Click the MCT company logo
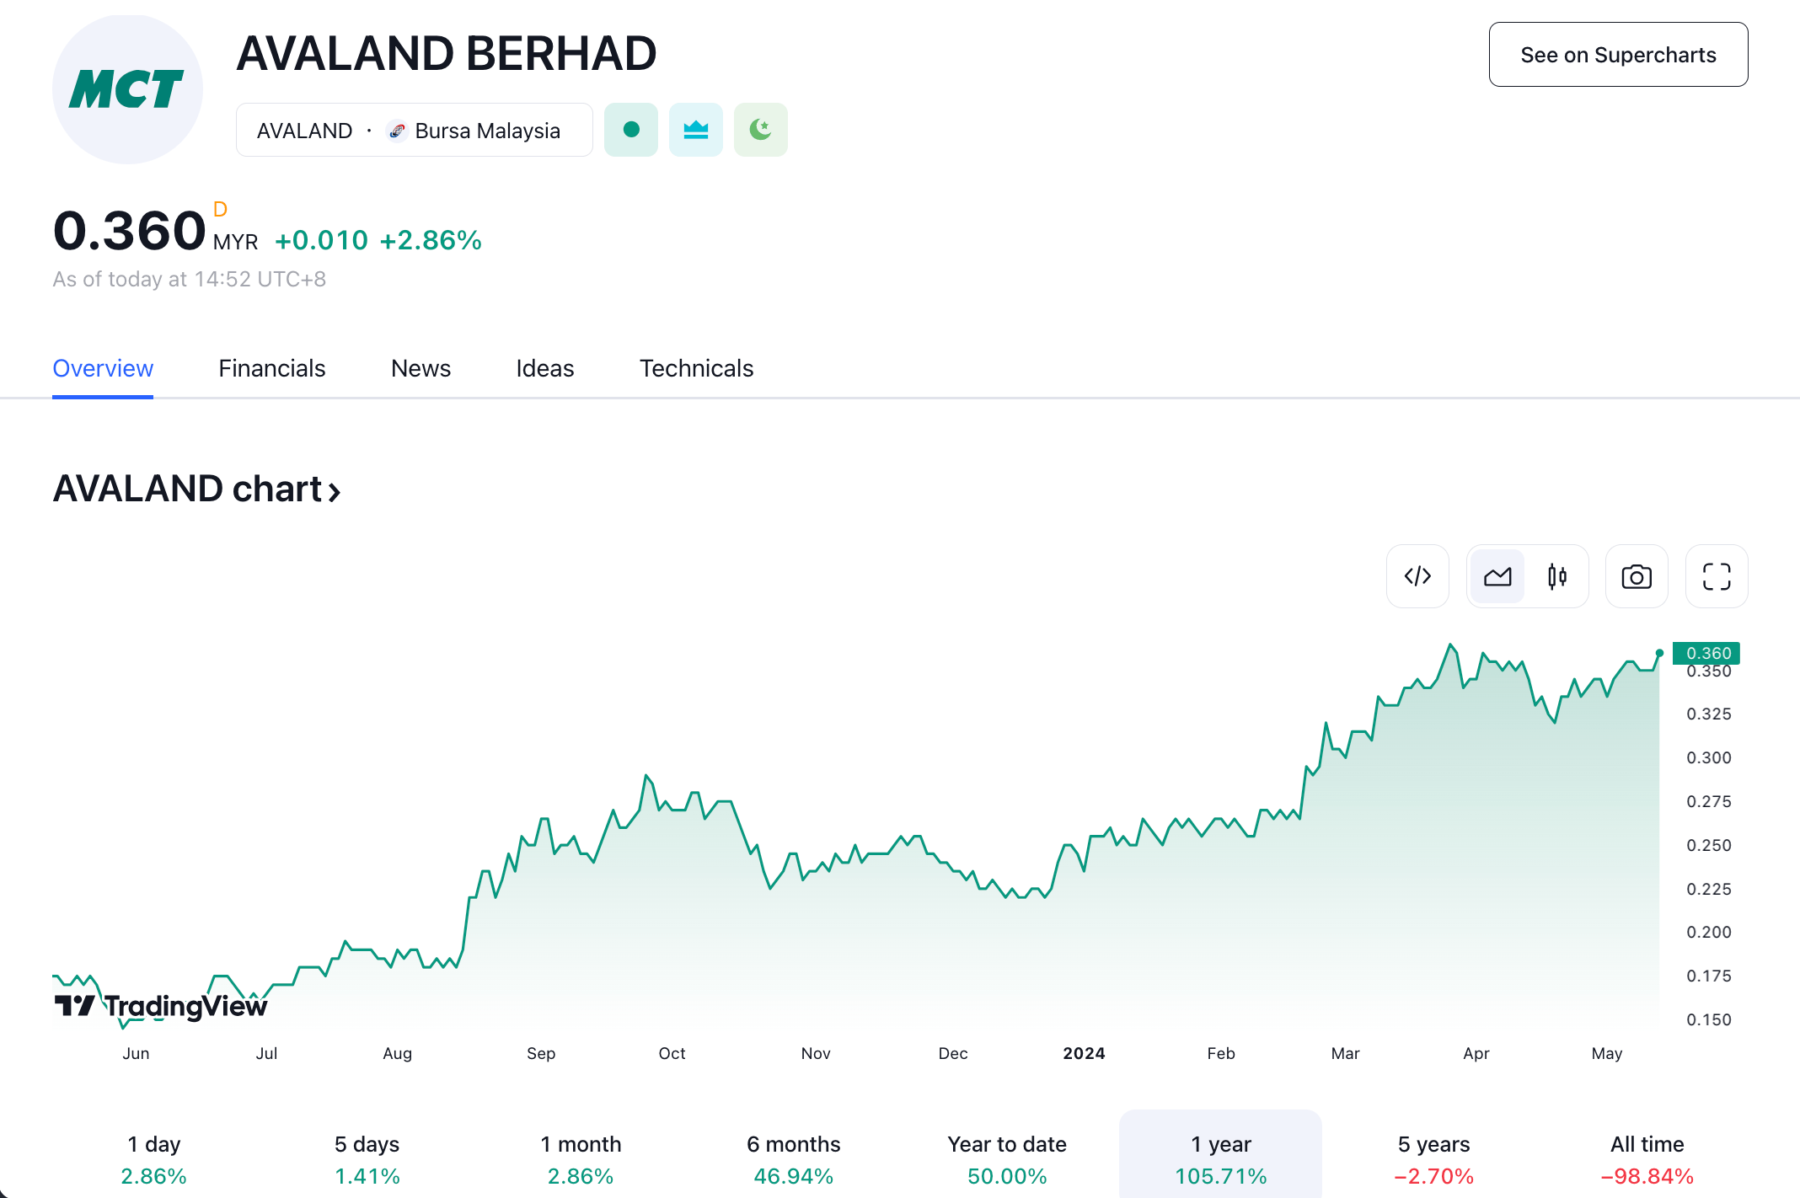Viewport: 1800px width, 1198px height. (127, 89)
